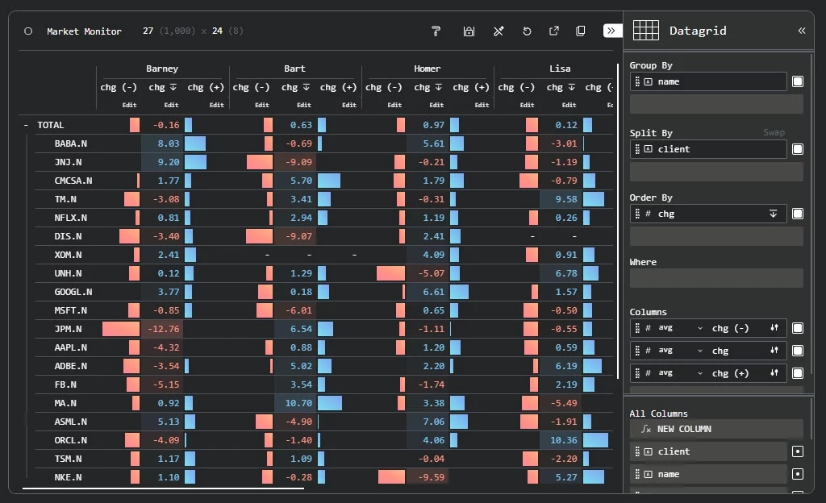
Task: Click the Barney column group header
Action: [x=162, y=69]
